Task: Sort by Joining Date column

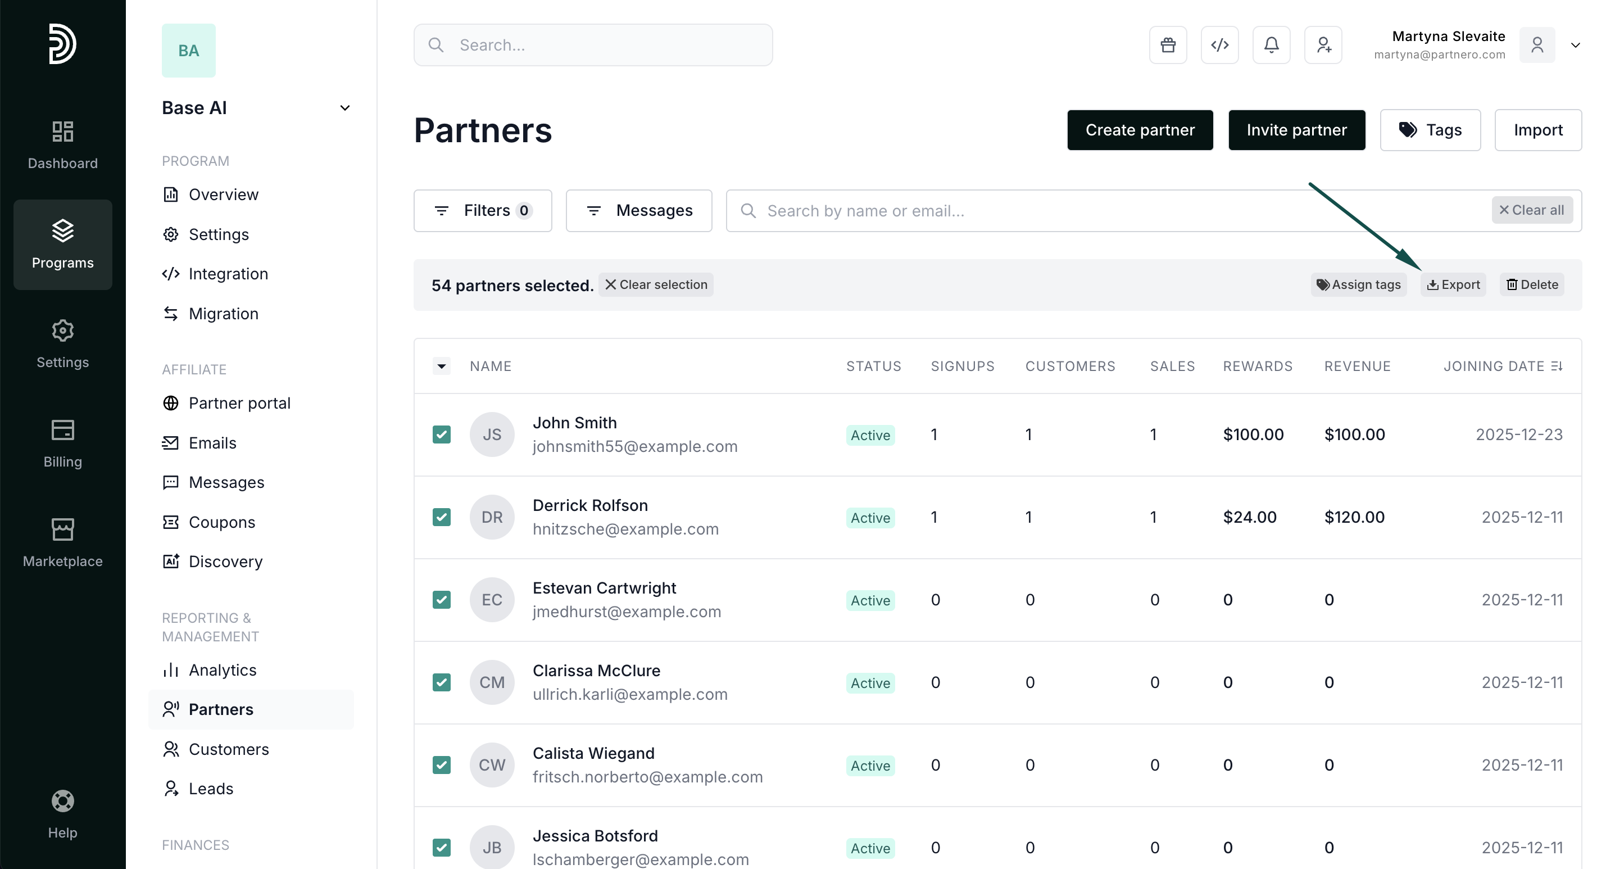Action: click(x=1502, y=365)
